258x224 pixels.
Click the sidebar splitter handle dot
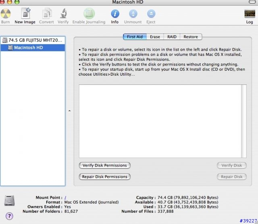tap(69, 111)
